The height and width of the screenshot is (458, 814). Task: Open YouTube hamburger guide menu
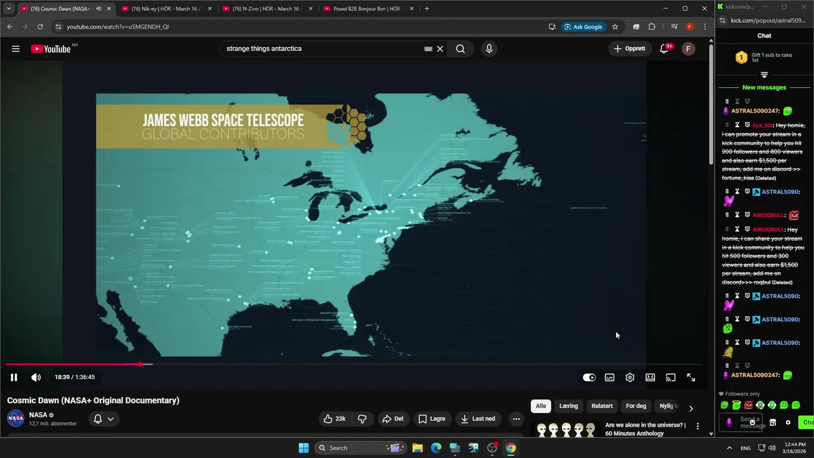15,48
